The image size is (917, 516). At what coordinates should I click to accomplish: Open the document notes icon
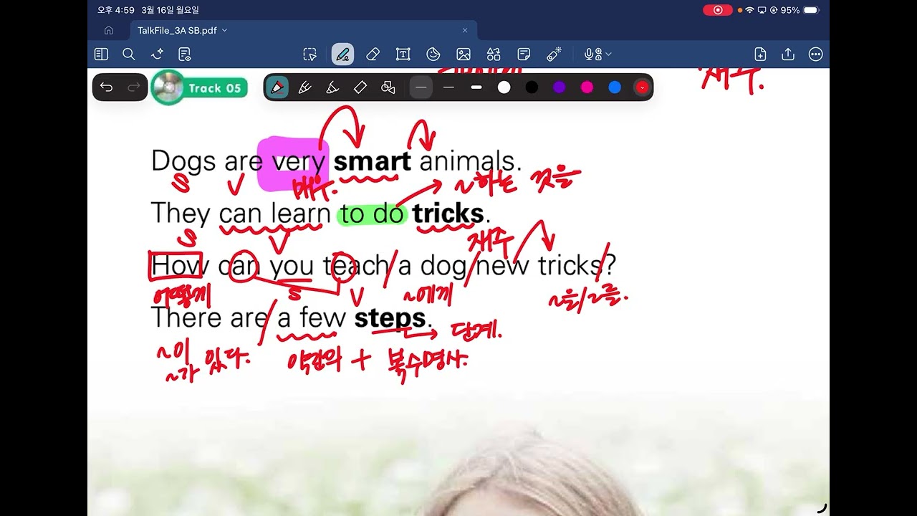(x=185, y=54)
